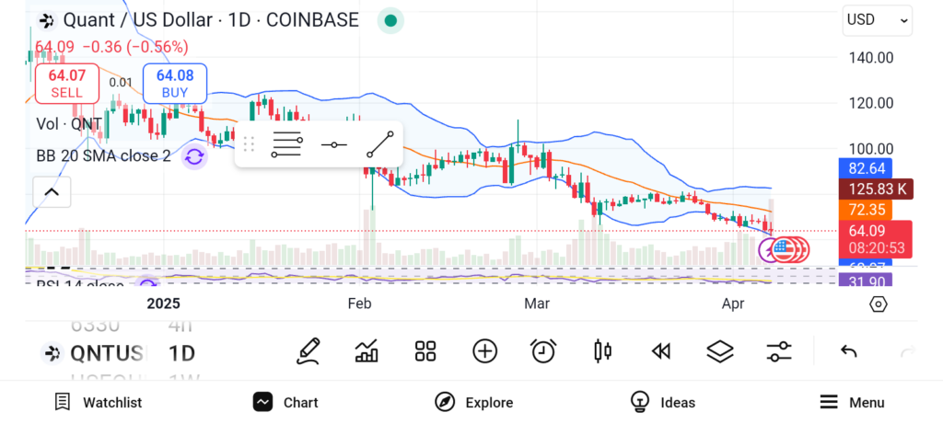Select the horizontal line drawing tool

[x=334, y=144]
